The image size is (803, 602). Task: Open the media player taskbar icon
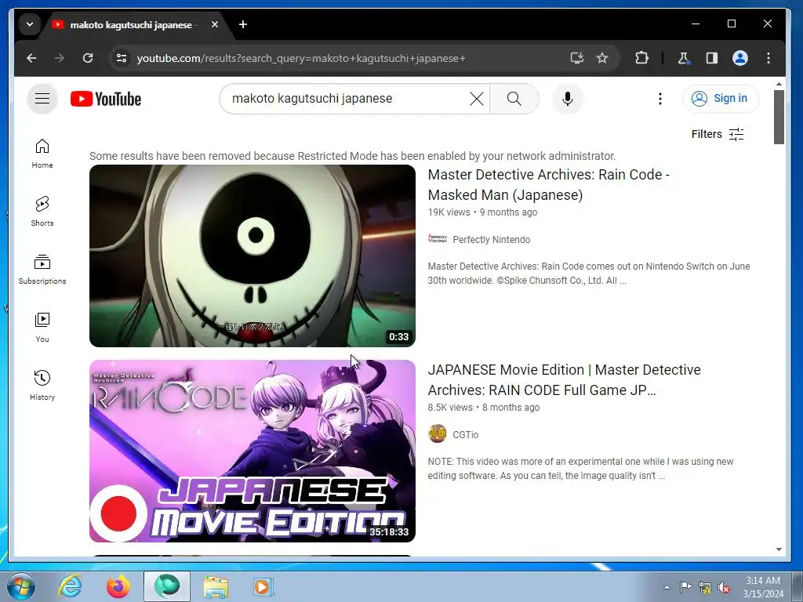[x=263, y=586]
